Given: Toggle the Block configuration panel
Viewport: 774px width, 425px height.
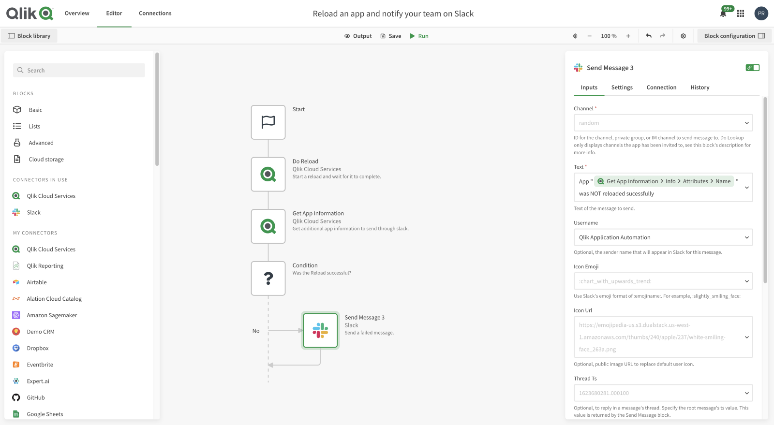Looking at the screenshot, I should (x=734, y=36).
